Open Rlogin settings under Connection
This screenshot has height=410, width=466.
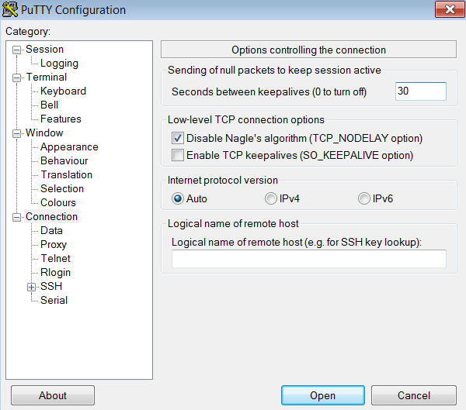tap(56, 272)
